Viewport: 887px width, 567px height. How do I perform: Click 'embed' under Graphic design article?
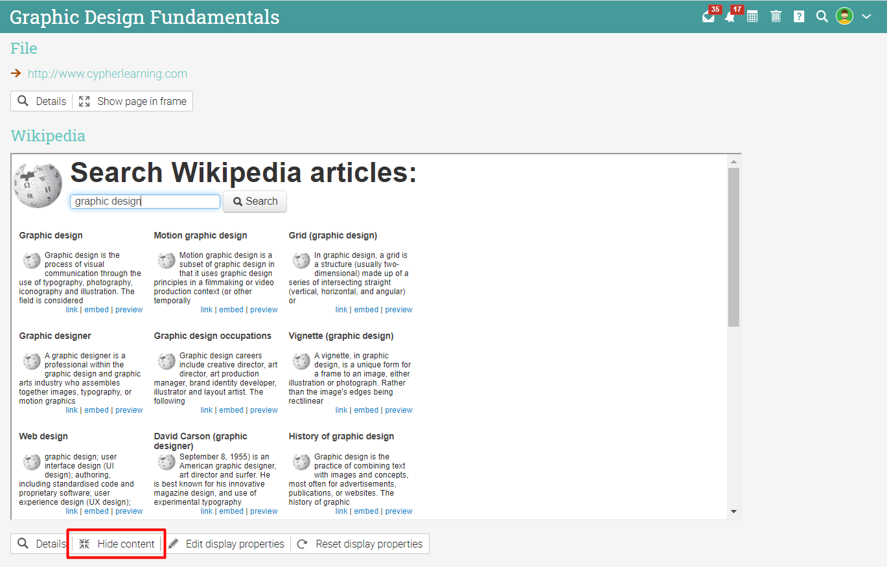pos(97,310)
